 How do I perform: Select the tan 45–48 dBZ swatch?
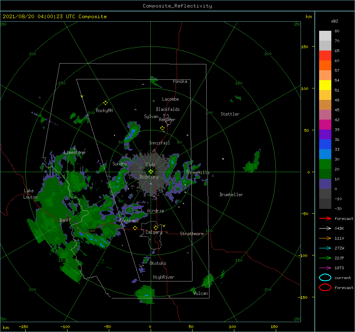point(325,105)
